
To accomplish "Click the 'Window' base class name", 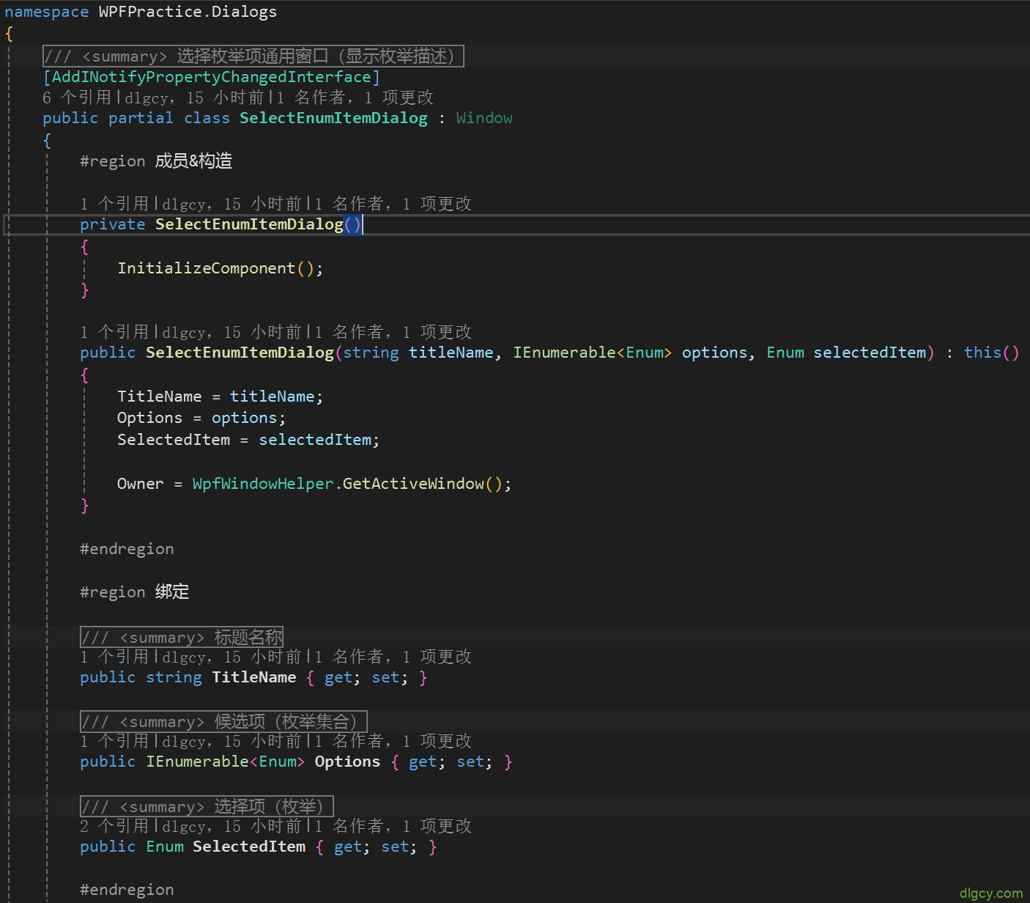I will tap(484, 118).
